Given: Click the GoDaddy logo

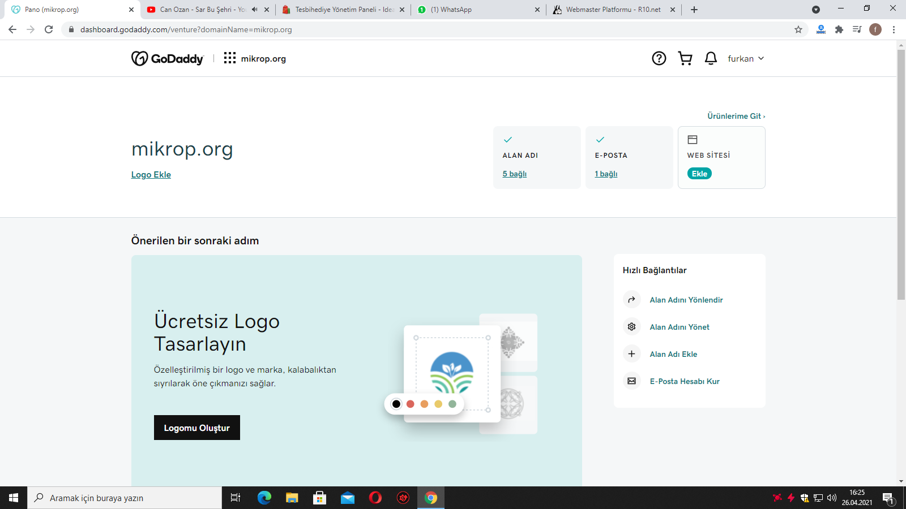Looking at the screenshot, I should (167, 58).
